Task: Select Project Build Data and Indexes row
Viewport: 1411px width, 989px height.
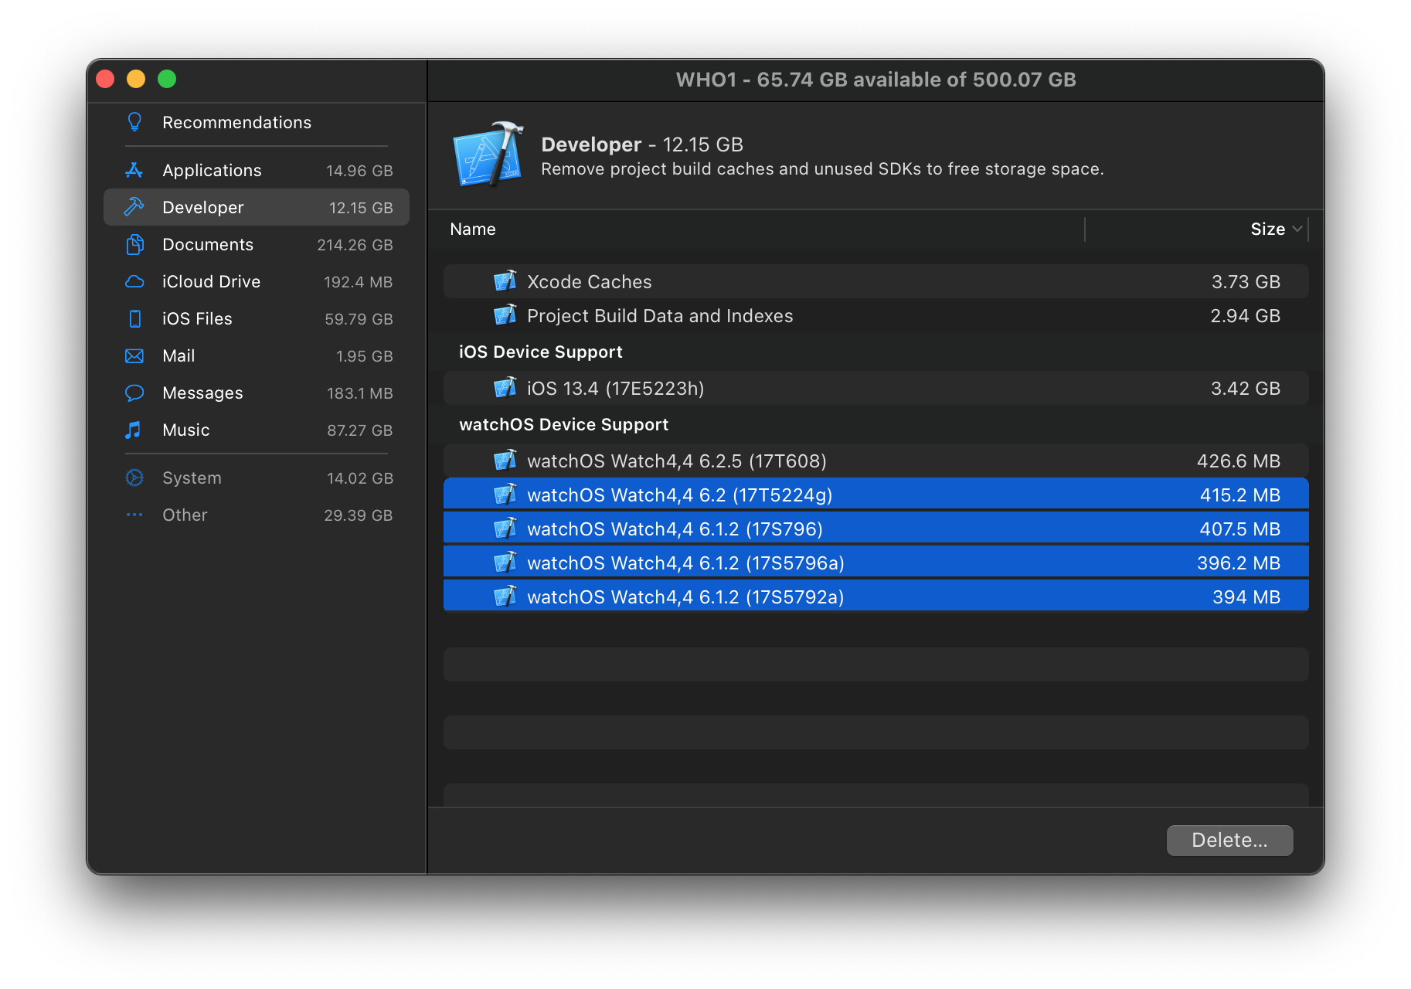Action: point(875,315)
